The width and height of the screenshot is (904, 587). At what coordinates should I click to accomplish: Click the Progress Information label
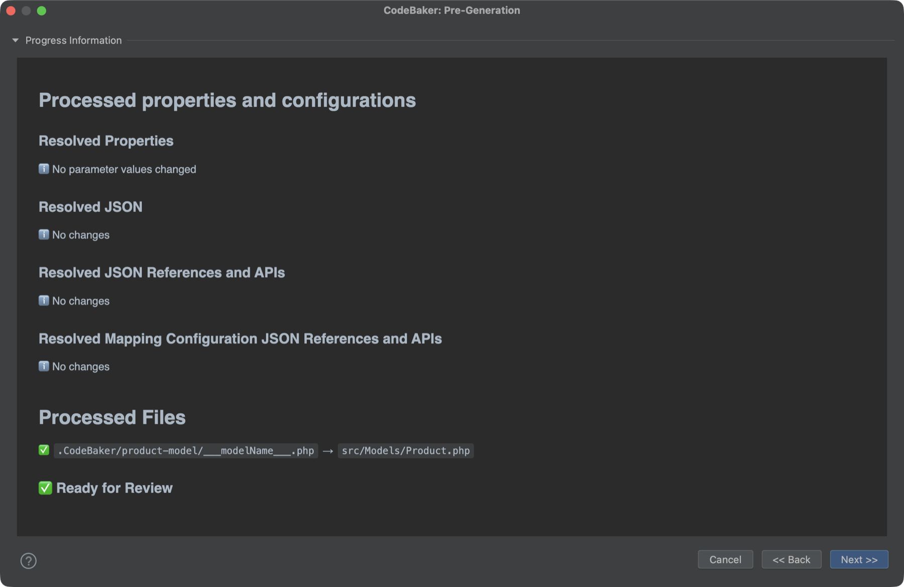point(73,40)
